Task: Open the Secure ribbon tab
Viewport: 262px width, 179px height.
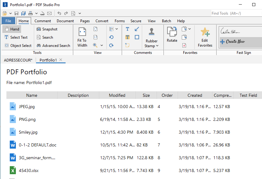Action: click(136, 21)
